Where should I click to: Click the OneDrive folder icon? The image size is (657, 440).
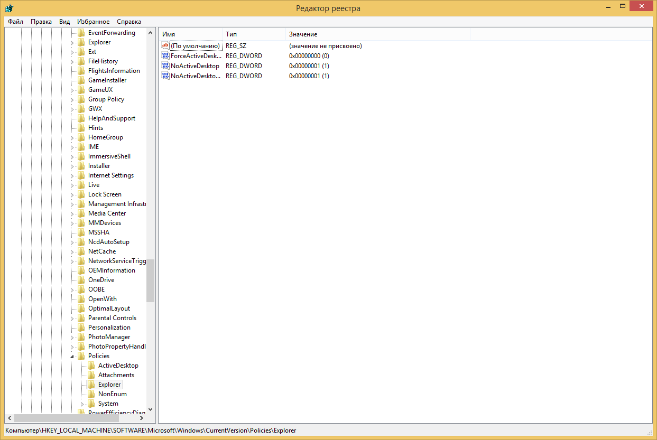[x=81, y=280]
